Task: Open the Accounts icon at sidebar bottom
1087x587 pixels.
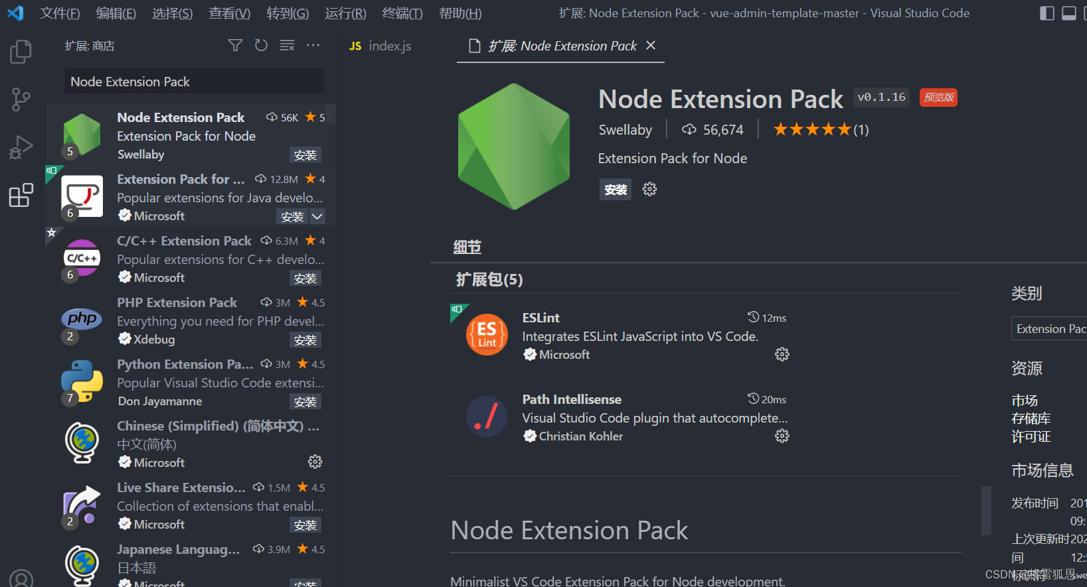Action: pos(21,578)
